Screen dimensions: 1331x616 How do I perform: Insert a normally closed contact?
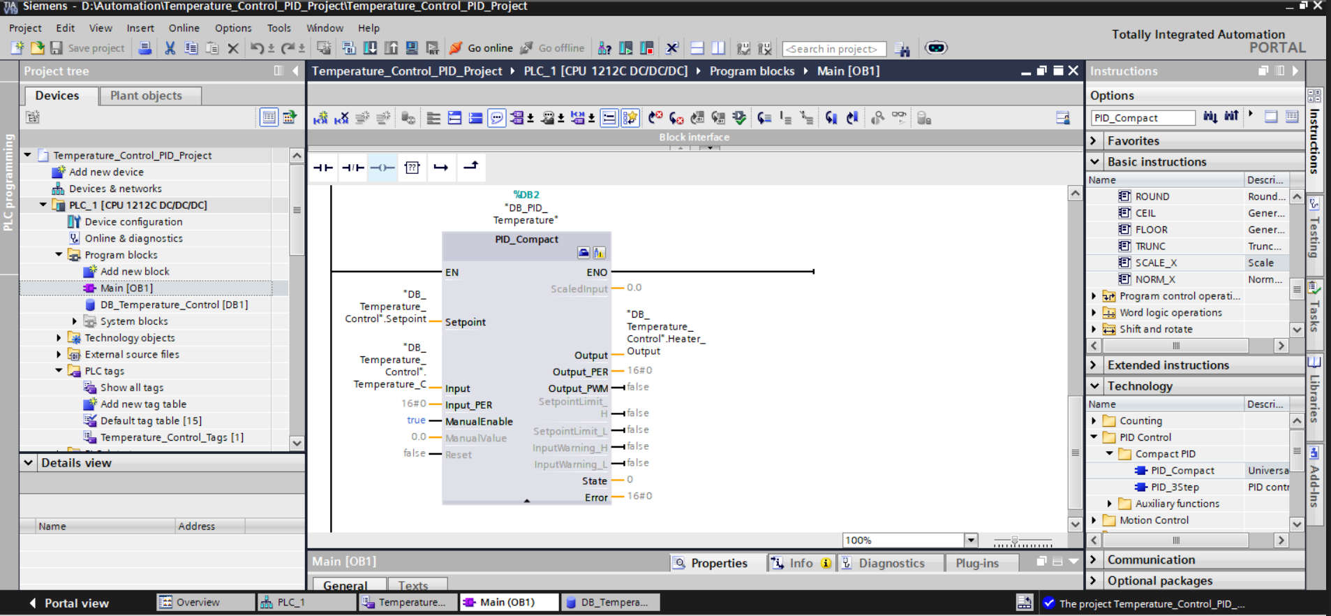[353, 168]
